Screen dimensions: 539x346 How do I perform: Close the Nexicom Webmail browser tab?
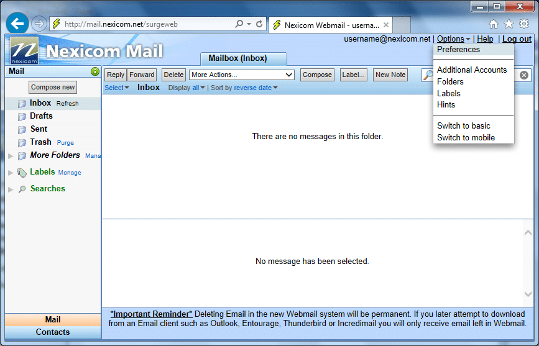[x=386, y=25]
